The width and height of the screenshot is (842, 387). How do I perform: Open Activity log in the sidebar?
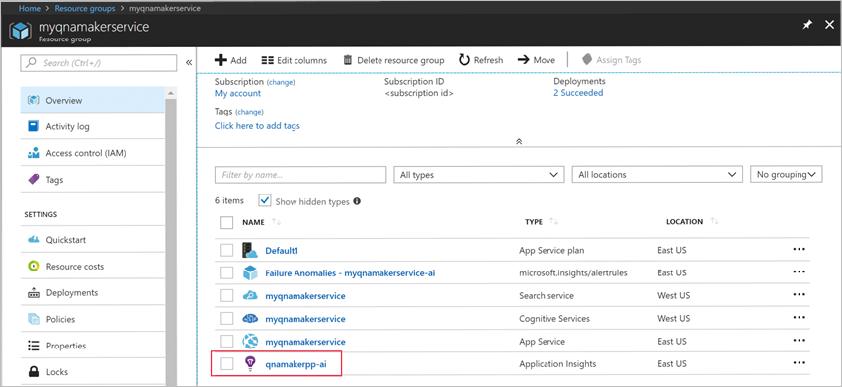click(92, 126)
